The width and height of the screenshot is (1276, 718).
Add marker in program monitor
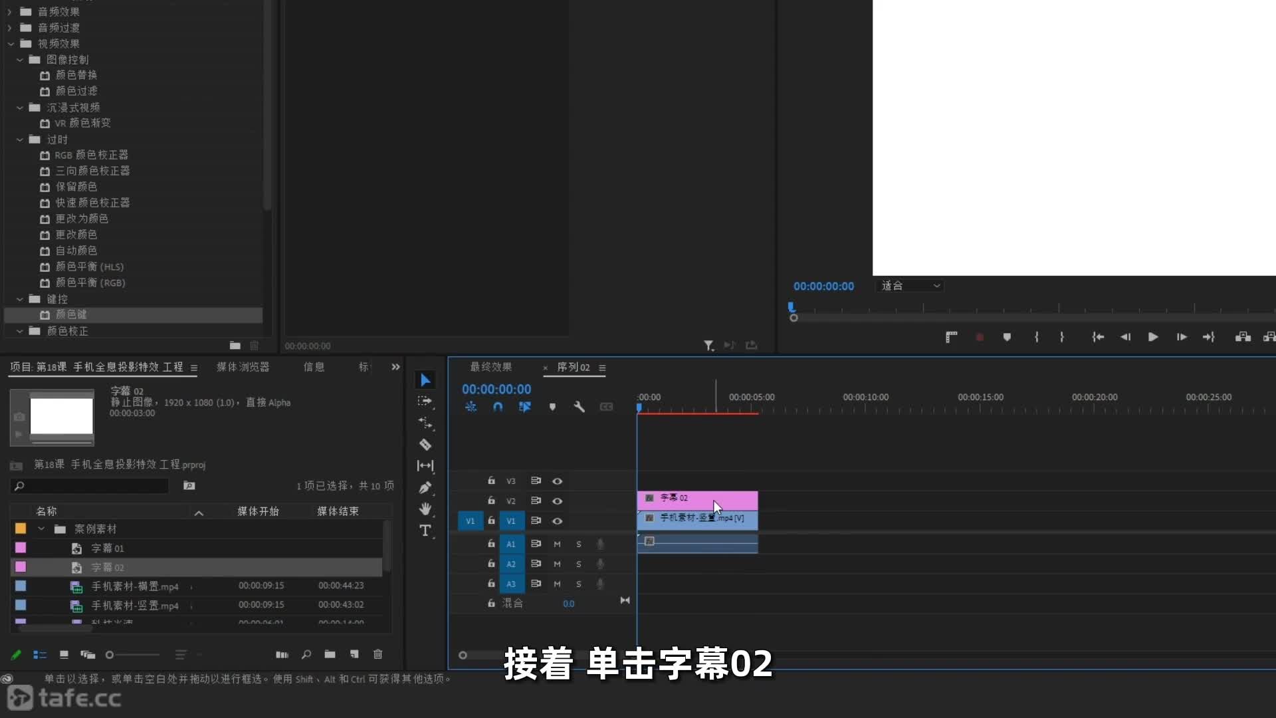[1007, 337]
